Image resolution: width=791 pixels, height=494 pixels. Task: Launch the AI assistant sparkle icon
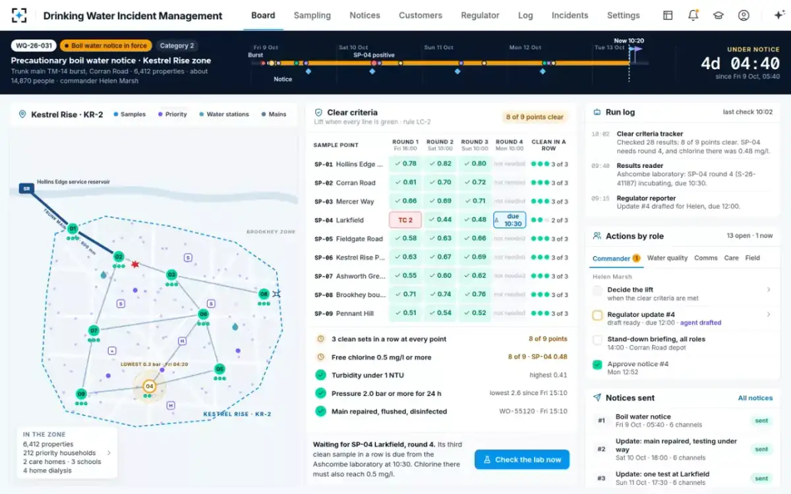(778, 15)
